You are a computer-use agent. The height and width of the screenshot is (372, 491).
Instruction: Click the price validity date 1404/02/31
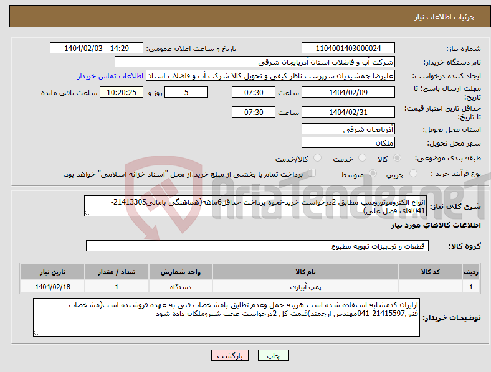click(348, 112)
